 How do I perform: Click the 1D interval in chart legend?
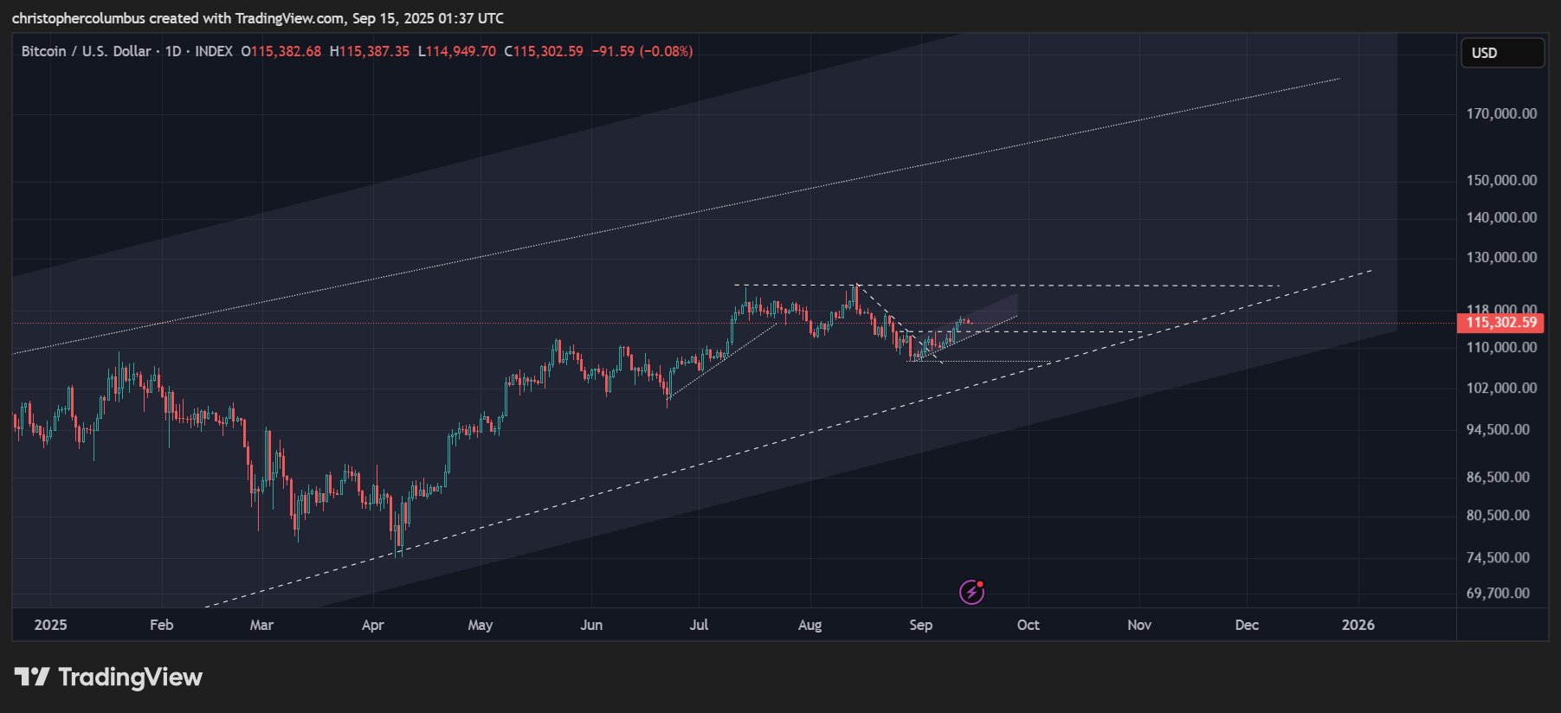tap(173, 51)
